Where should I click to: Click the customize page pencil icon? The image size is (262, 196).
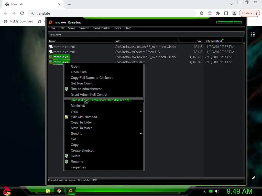(x=254, y=178)
